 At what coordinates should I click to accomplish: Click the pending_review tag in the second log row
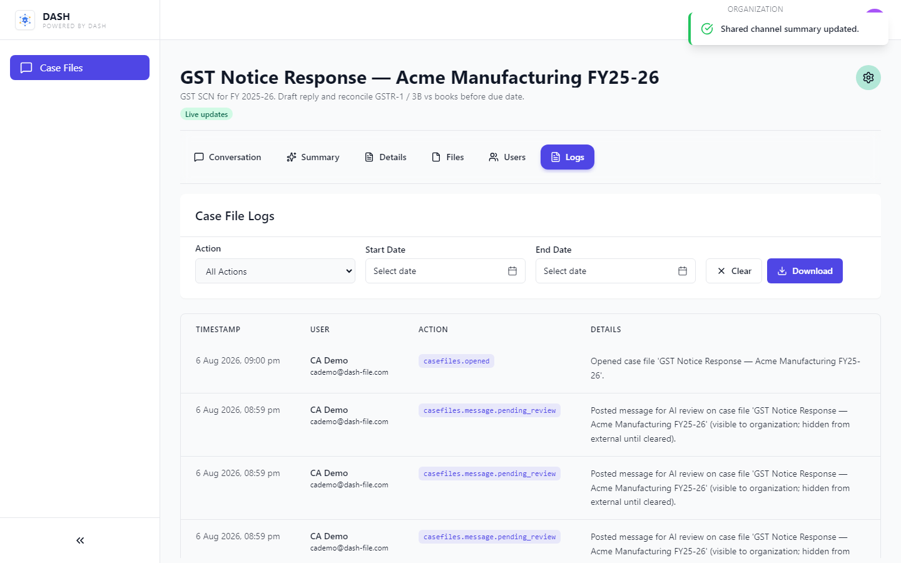489,410
